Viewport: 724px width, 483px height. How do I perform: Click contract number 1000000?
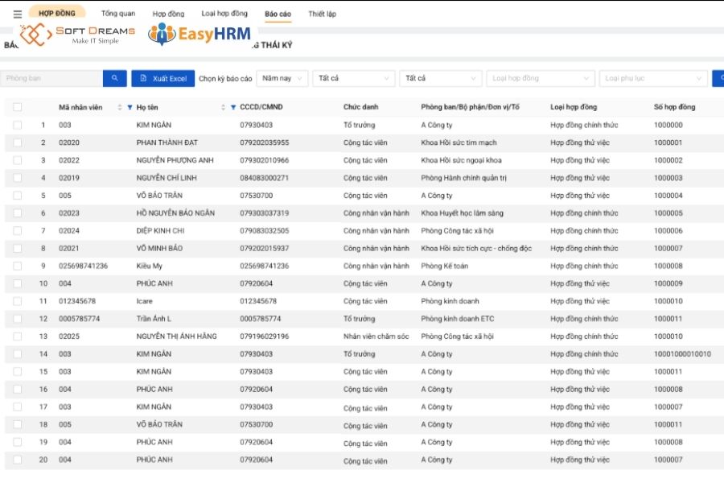click(668, 125)
